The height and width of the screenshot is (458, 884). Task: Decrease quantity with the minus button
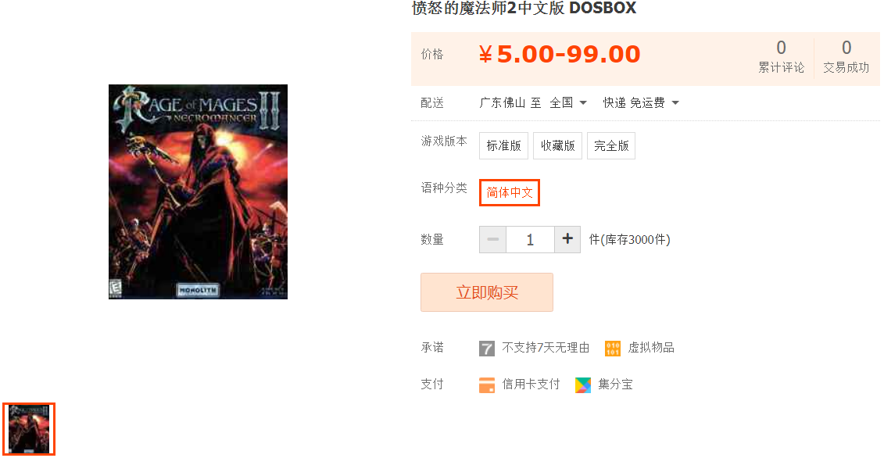(492, 239)
